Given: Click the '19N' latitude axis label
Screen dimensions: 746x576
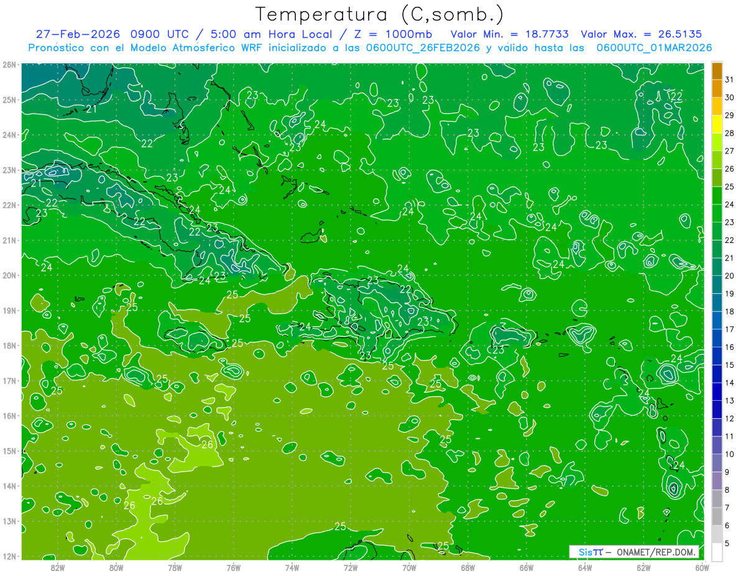Looking at the screenshot, I should 9,310.
